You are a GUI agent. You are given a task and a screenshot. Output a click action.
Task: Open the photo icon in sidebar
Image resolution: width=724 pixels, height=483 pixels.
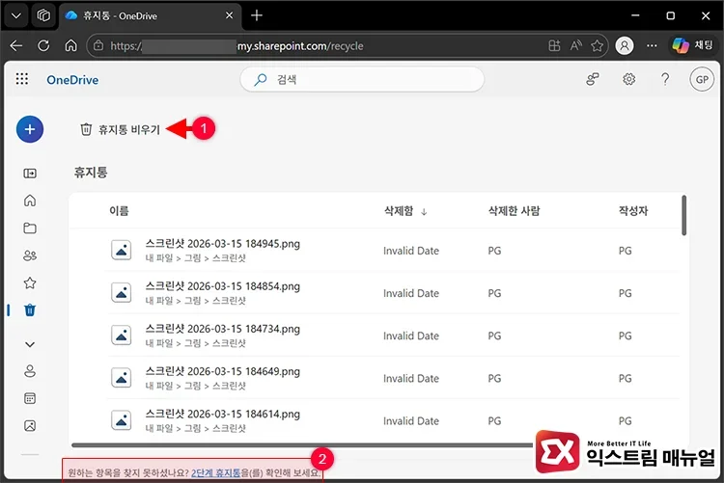[x=30, y=425]
